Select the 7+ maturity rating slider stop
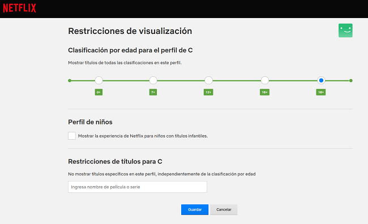Screen dimensions: 368x224 (x=153, y=80)
